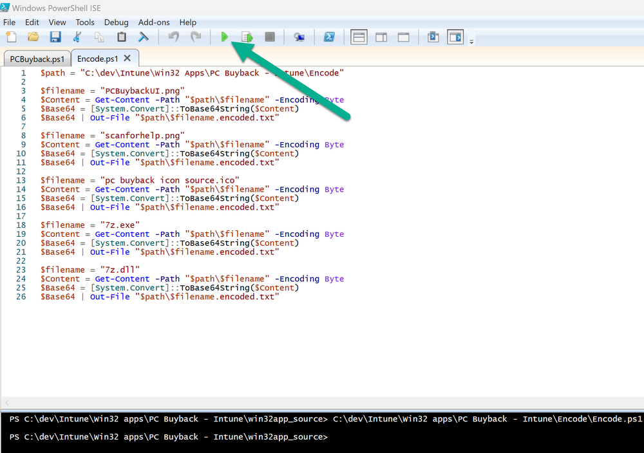The image size is (644, 453).
Task: Click the Windows PowerShell ISE title icon
Action: 5,7
